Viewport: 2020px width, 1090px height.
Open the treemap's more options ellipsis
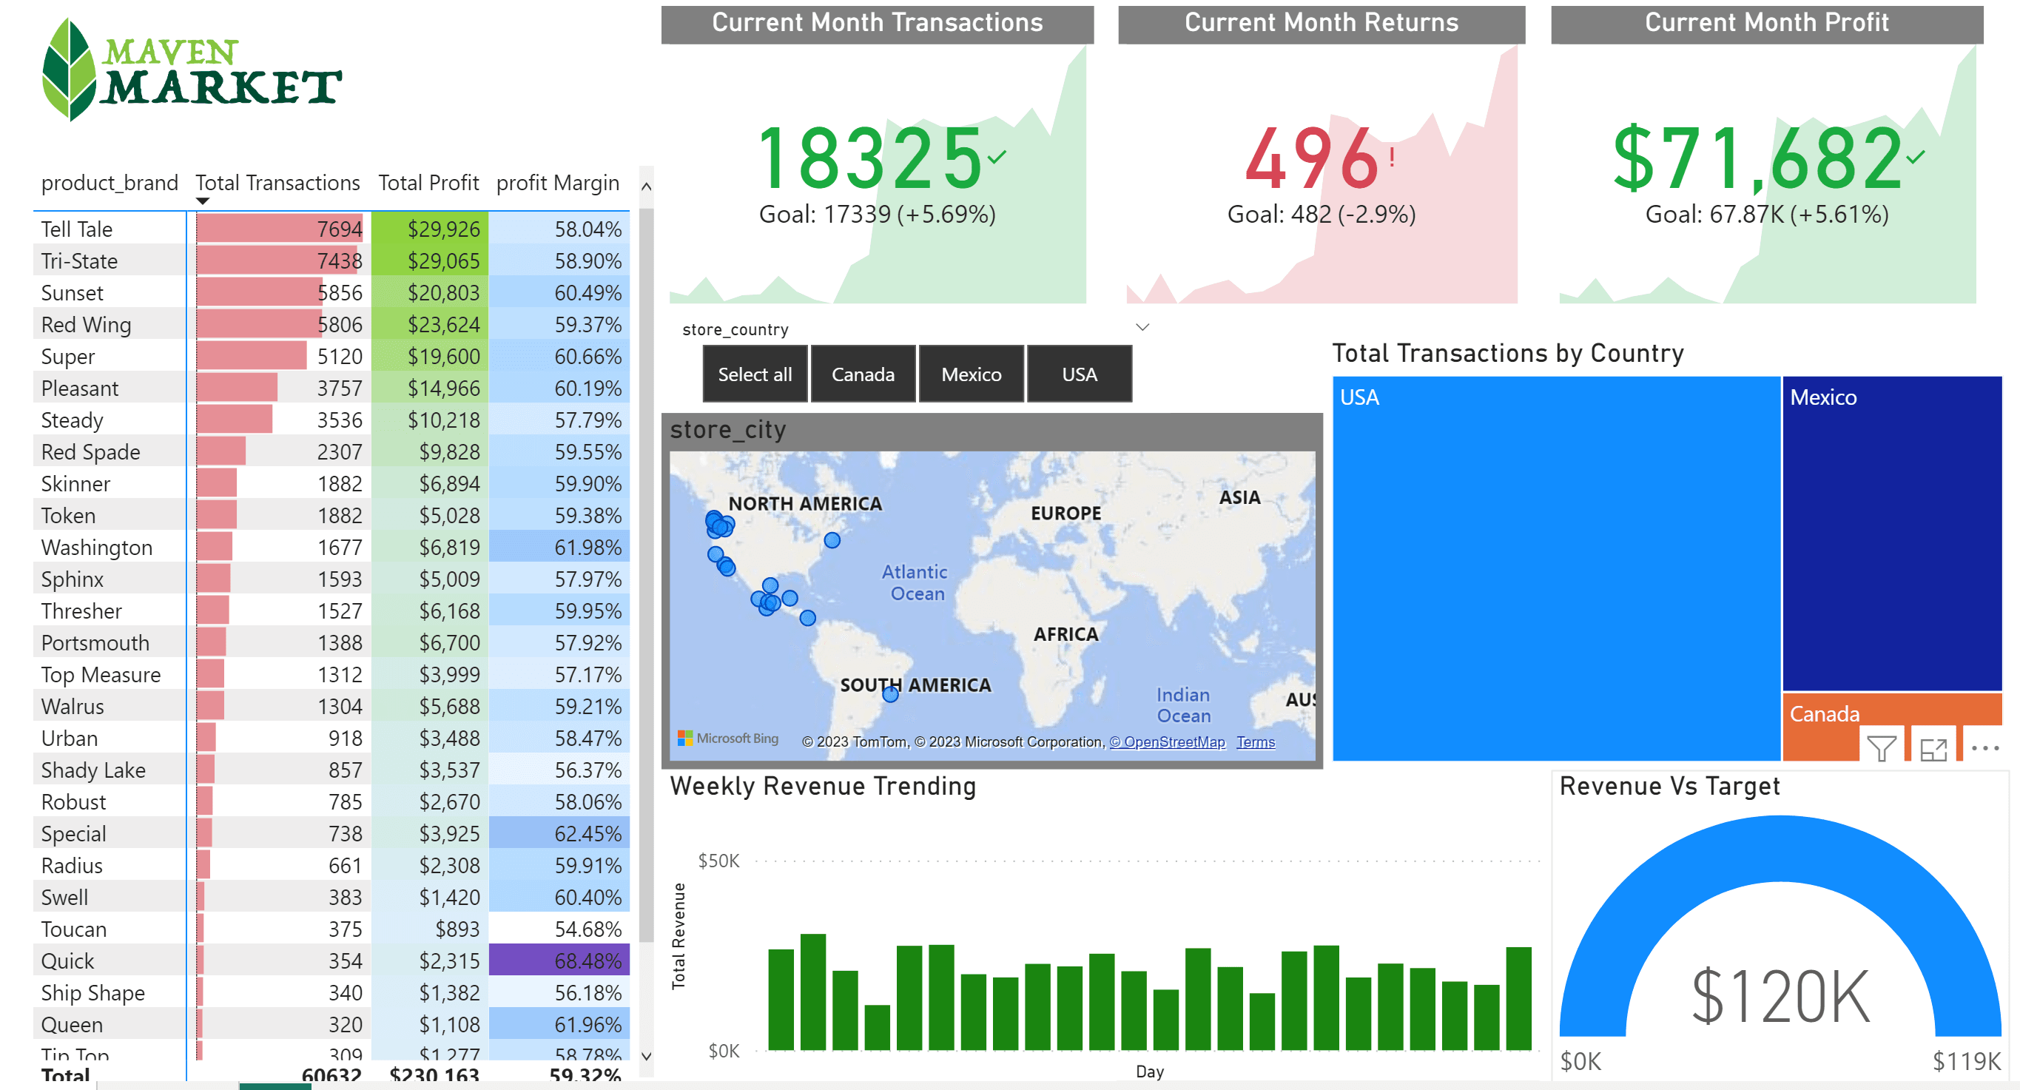(x=1984, y=748)
